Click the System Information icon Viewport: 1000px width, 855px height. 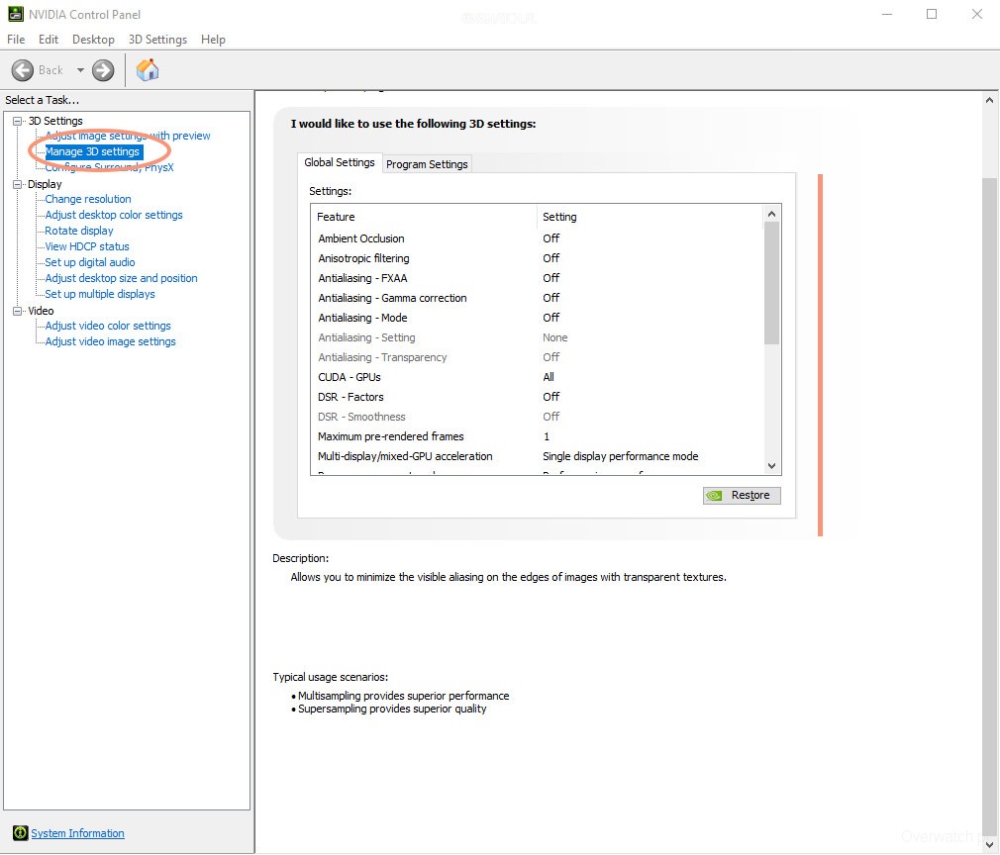point(20,833)
